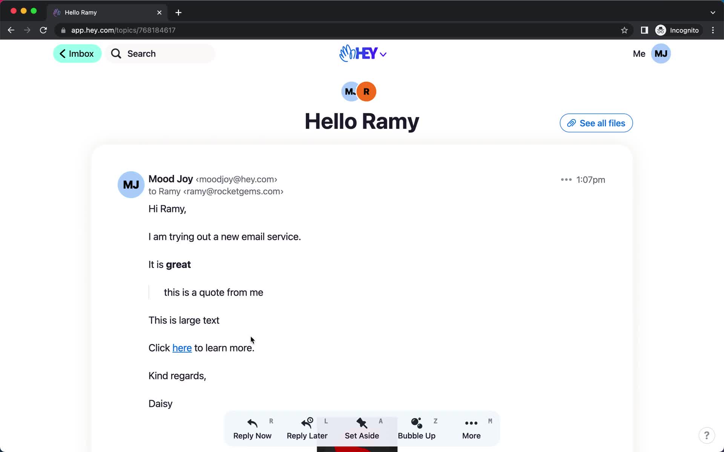This screenshot has width=724, height=452.
Task: Click the HEY logo dropdown
Action: point(362,53)
